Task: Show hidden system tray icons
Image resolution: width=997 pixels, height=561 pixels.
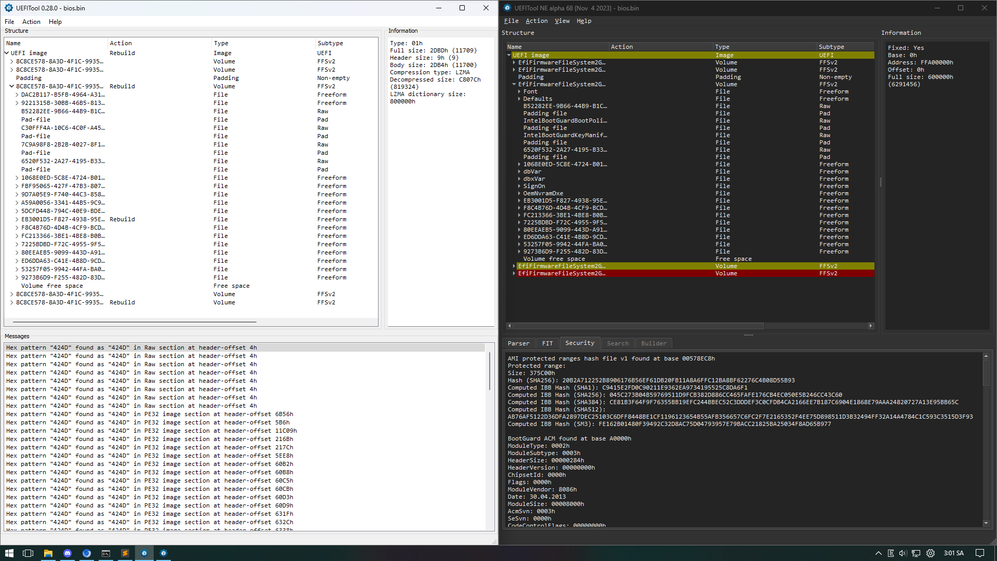Action: pos(878,553)
